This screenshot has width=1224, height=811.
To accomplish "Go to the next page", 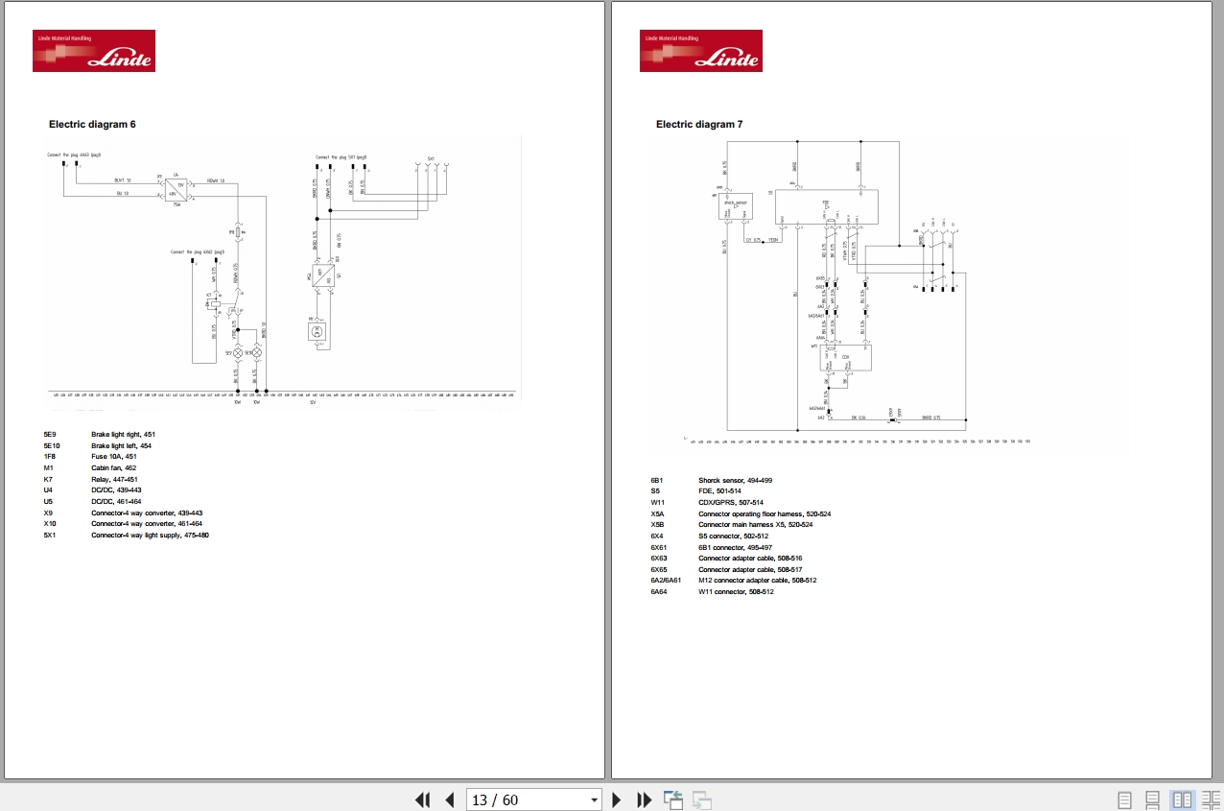I will (x=617, y=799).
